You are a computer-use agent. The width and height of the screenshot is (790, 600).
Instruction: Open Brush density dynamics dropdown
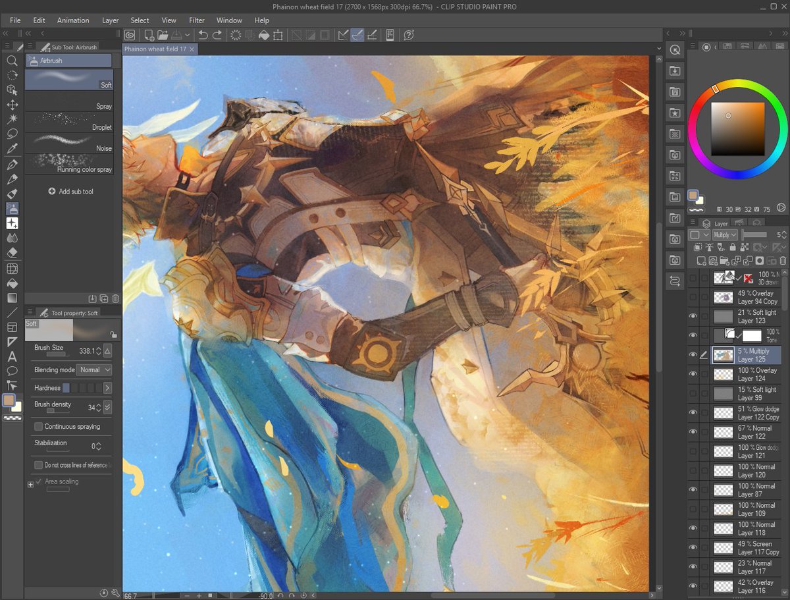tap(107, 407)
